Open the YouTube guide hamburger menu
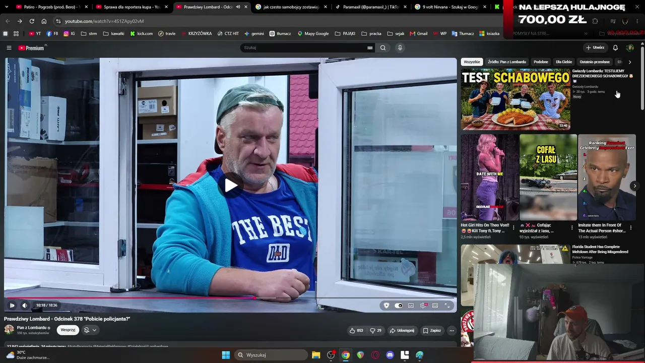The width and height of the screenshot is (645, 363). click(9, 48)
